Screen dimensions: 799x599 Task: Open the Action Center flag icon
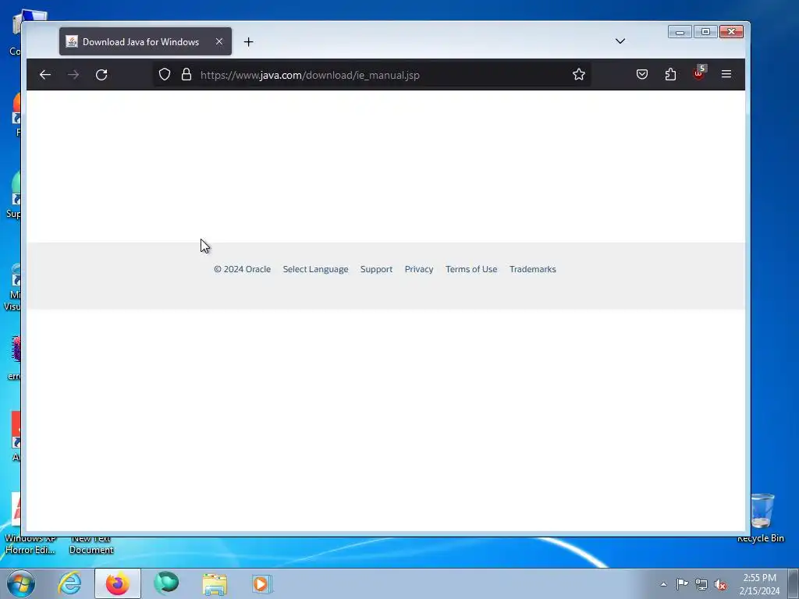(682, 584)
